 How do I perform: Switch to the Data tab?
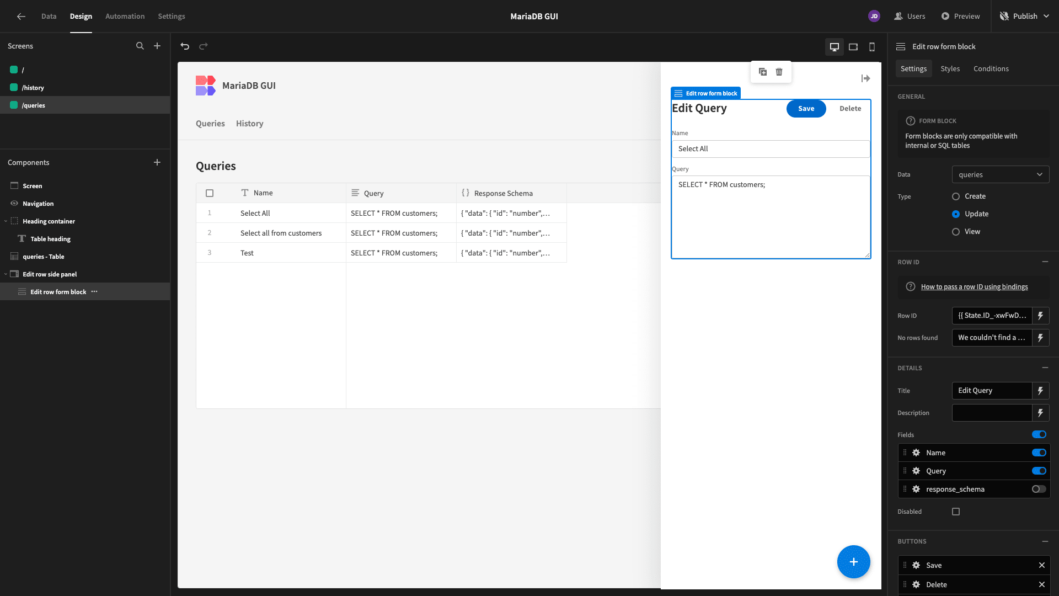pos(49,17)
